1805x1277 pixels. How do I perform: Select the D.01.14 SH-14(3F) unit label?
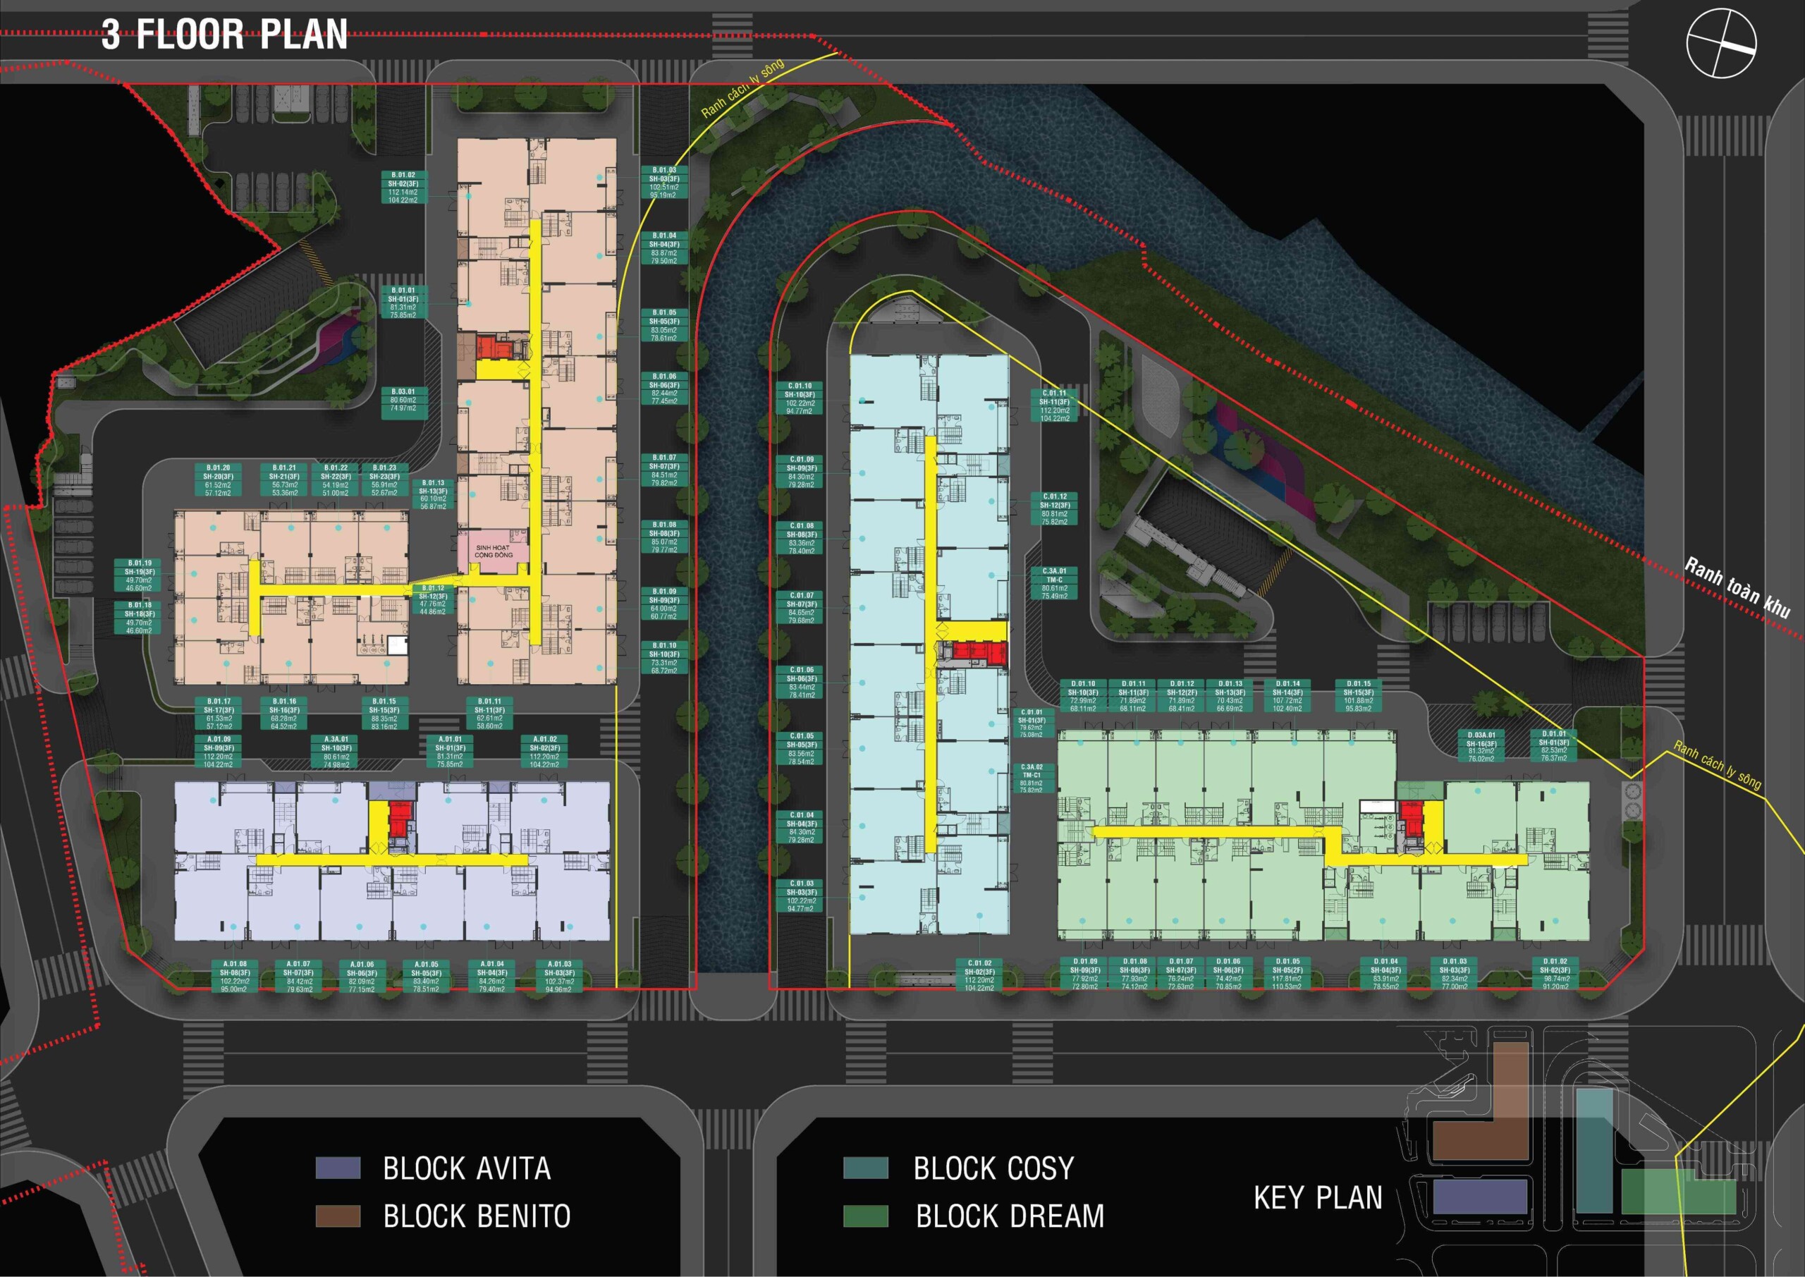pos(1287,696)
